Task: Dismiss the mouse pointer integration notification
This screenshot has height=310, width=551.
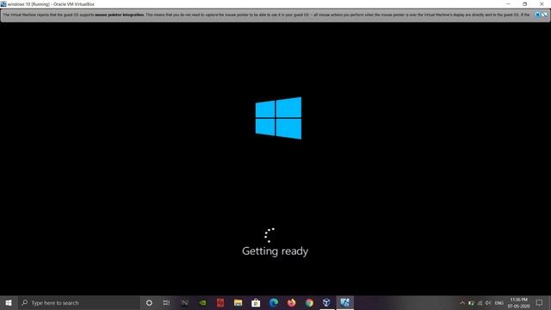Action: coord(537,15)
